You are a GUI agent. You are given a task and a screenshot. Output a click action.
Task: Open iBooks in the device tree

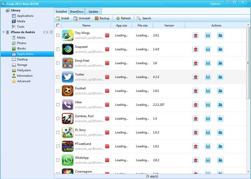pos(19,48)
